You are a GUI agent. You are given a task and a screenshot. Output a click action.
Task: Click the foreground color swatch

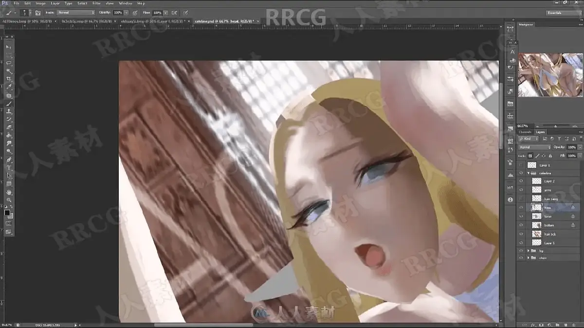[7, 213]
